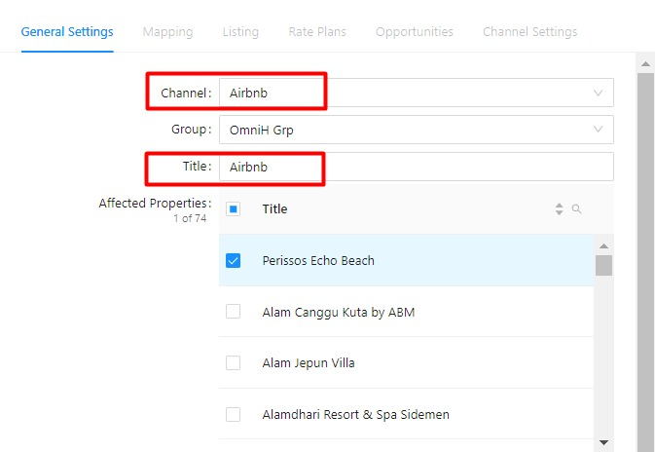Check the Alamdhari Resort & Spa Sidemen checkbox
Screen dimensions: 655x452
tap(233, 414)
